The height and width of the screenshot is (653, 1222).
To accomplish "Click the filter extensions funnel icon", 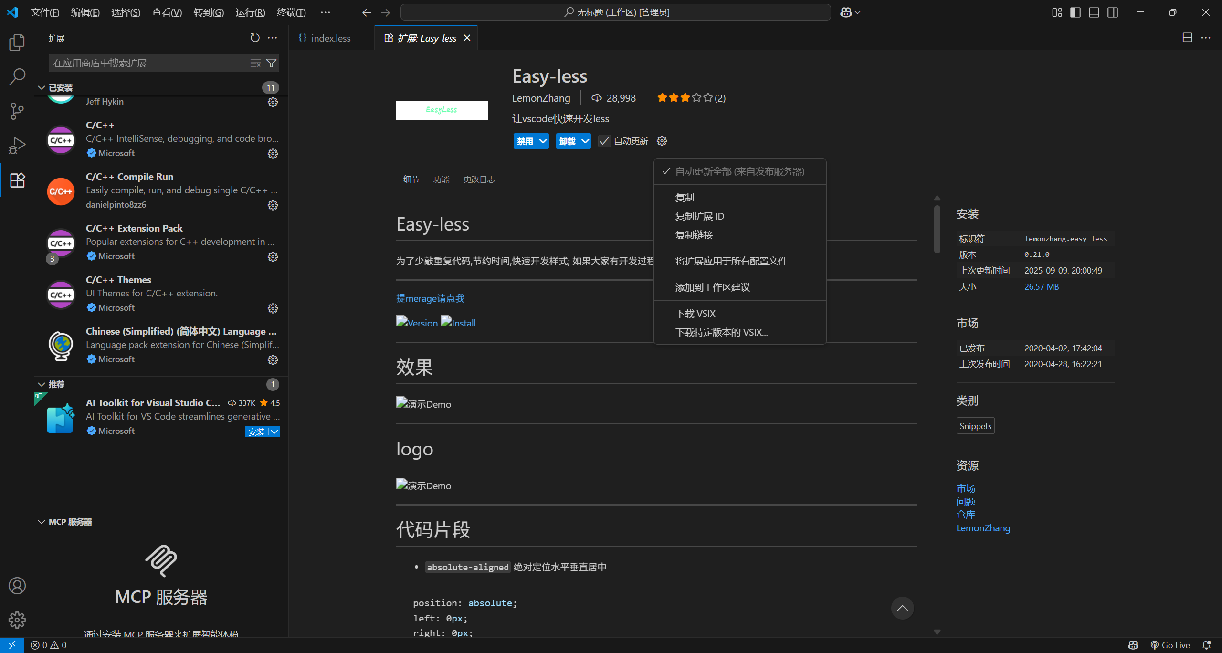I will (x=271, y=63).
